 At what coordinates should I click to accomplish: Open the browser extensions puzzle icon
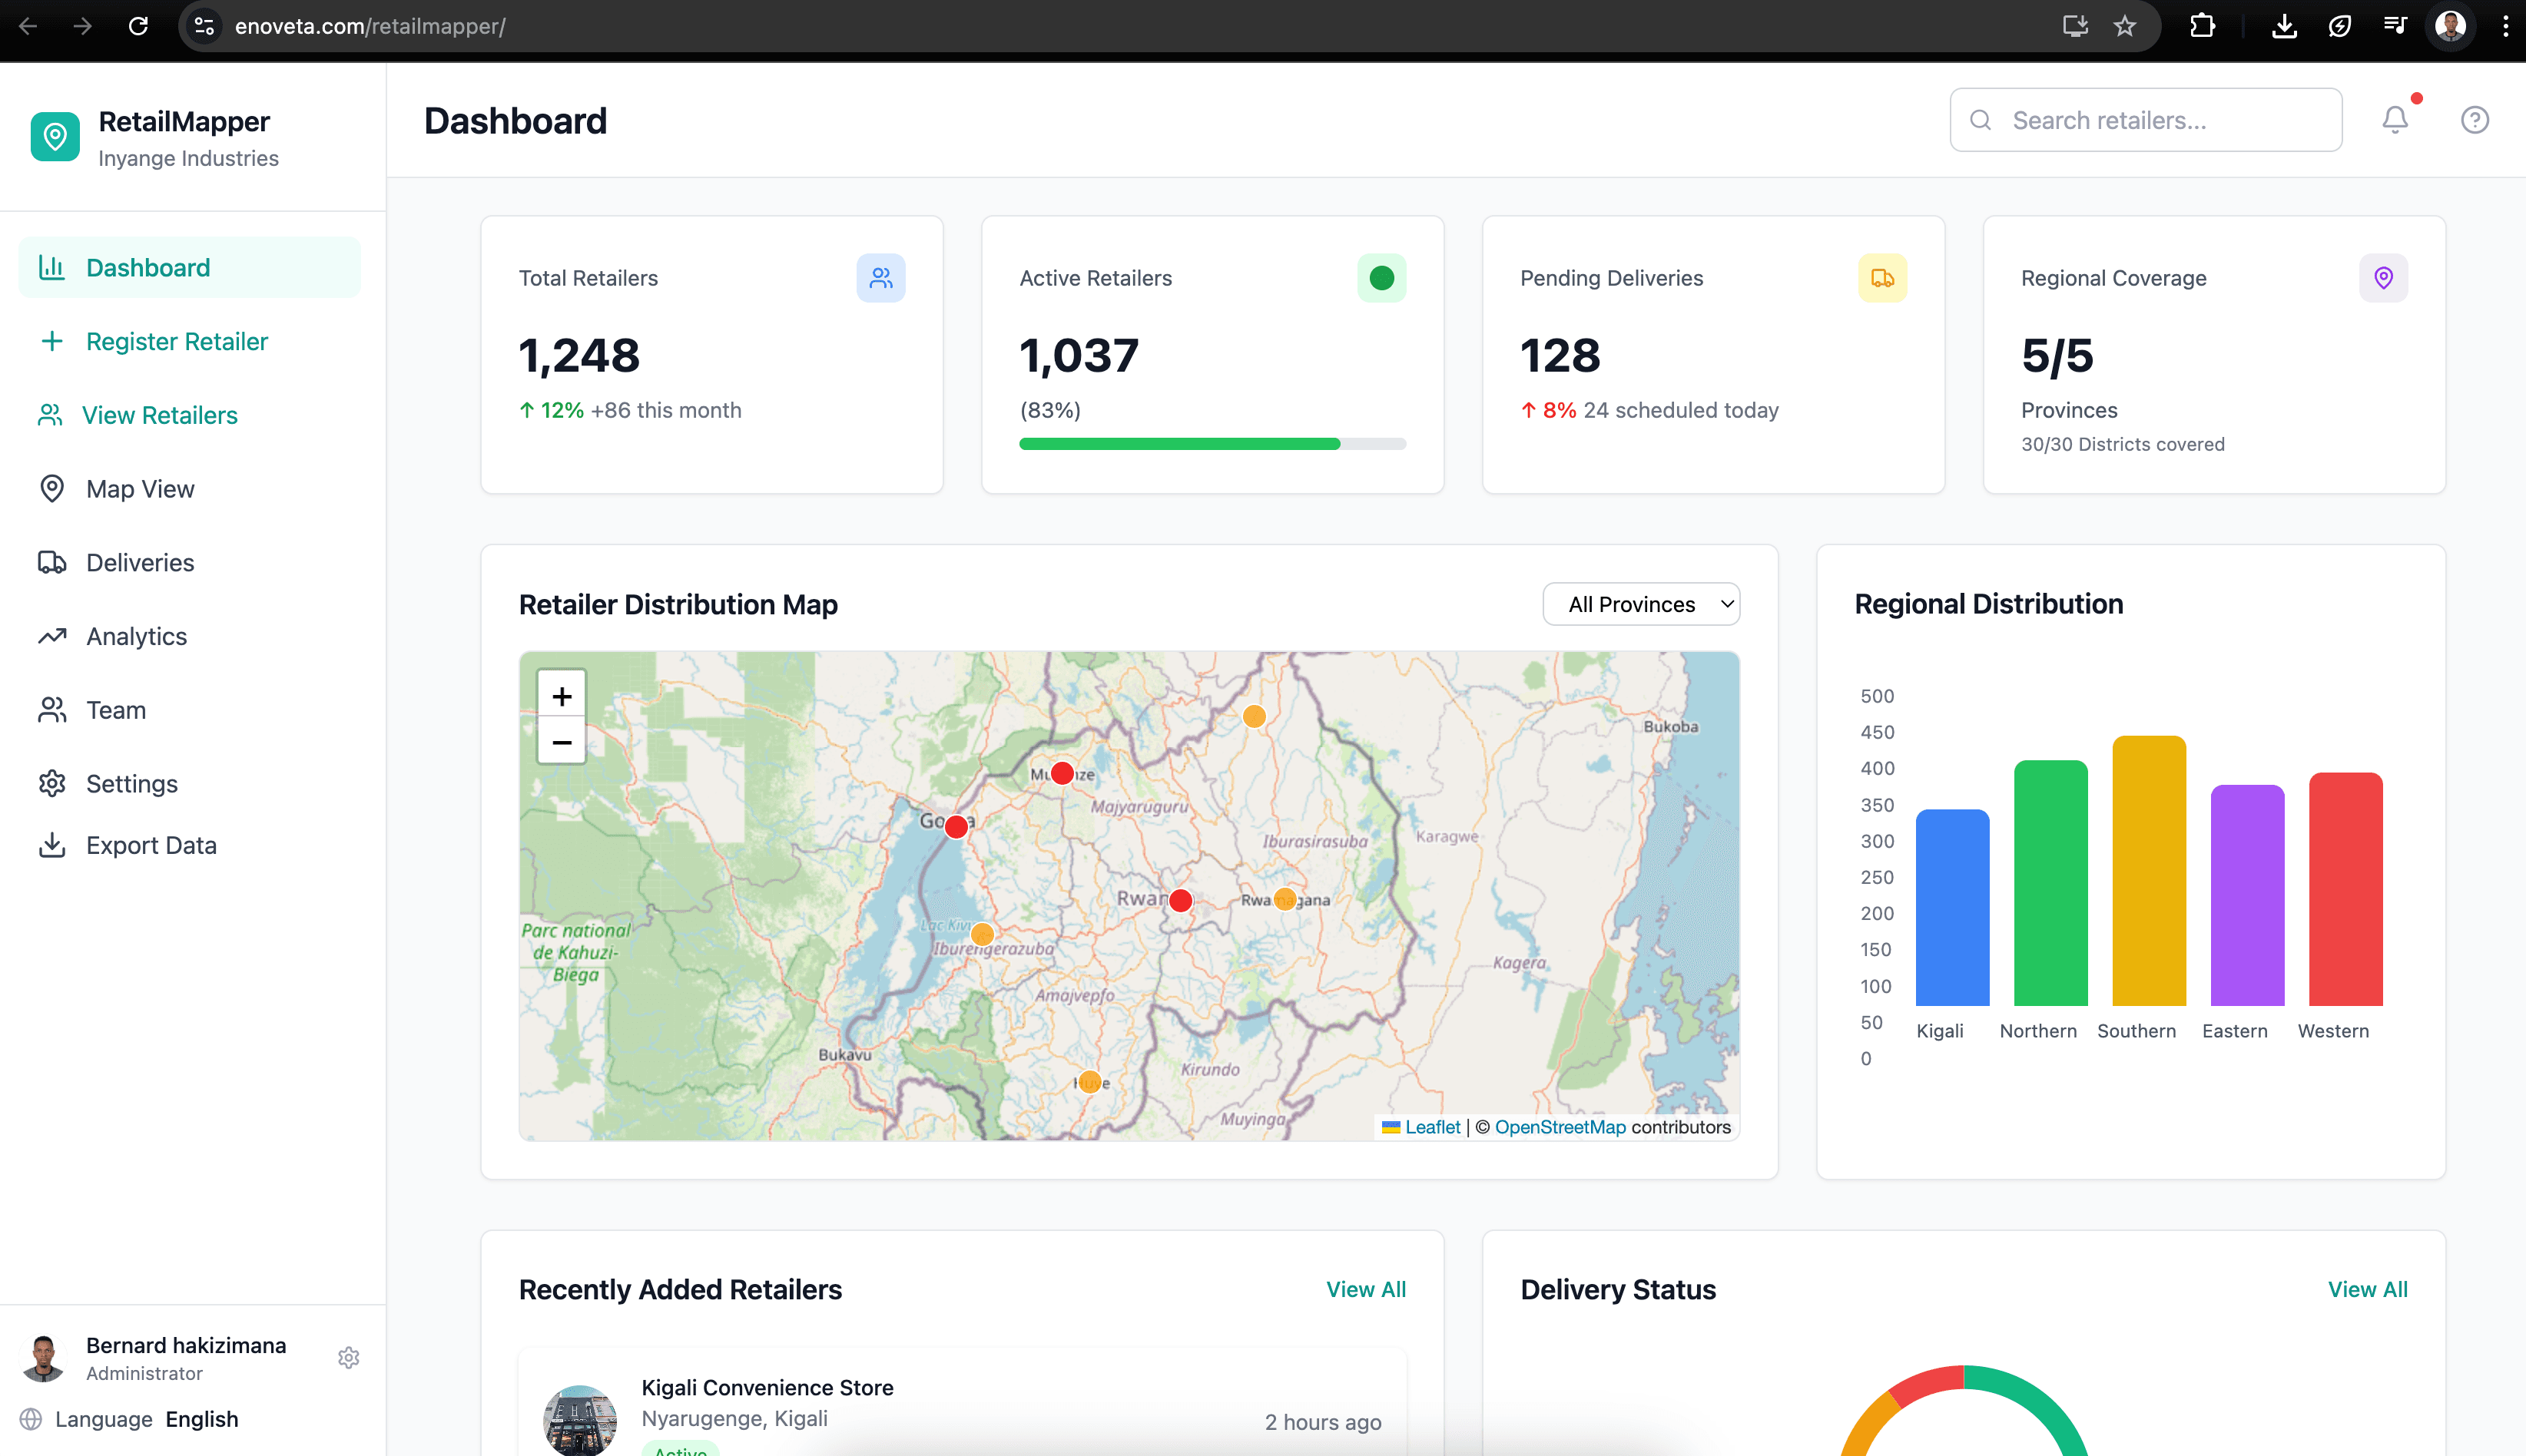2203,26
